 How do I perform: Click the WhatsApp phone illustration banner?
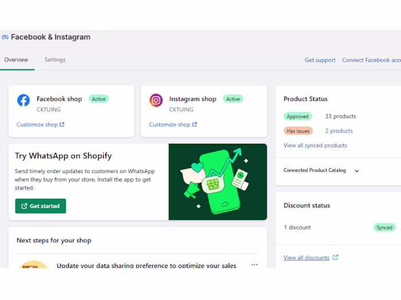click(218, 182)
